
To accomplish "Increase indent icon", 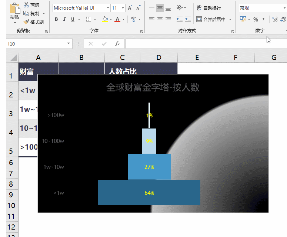I will pyautogui.click(x=188, y=19).
